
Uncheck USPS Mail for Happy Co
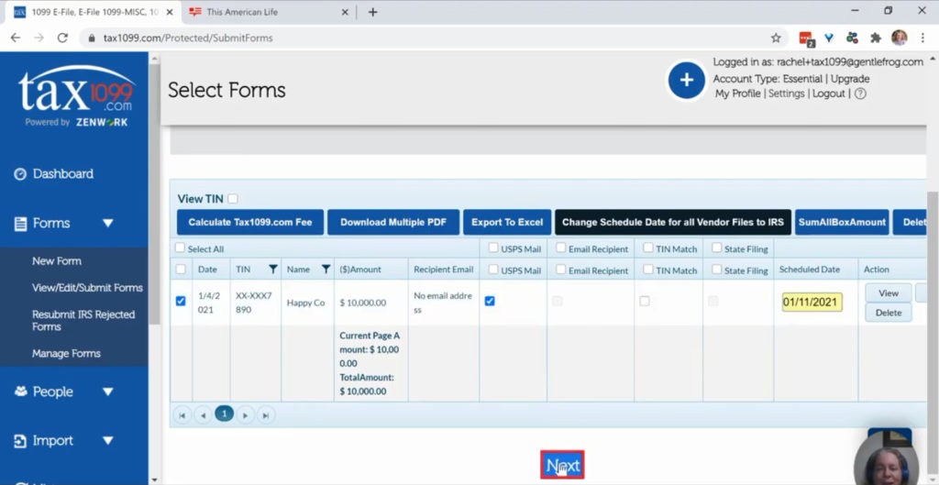point(490,301)
